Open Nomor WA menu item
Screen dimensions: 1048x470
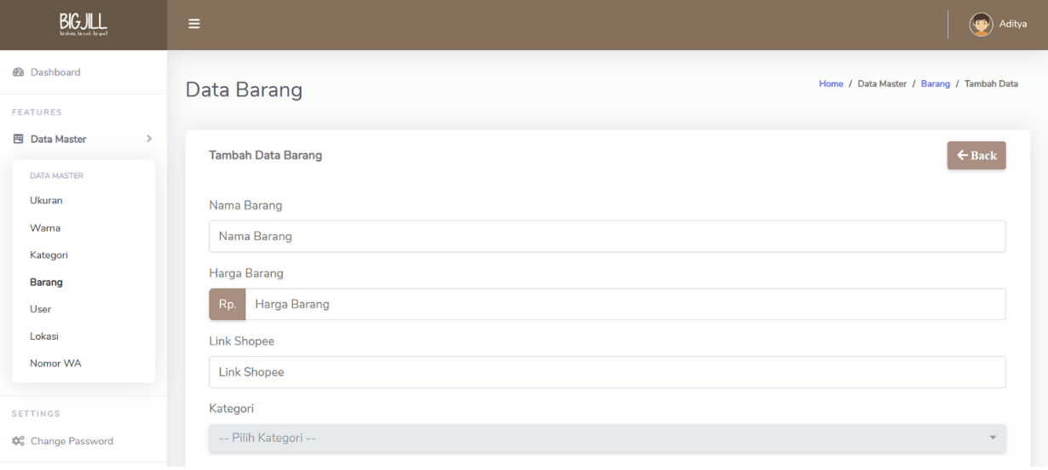click(55, 364)
